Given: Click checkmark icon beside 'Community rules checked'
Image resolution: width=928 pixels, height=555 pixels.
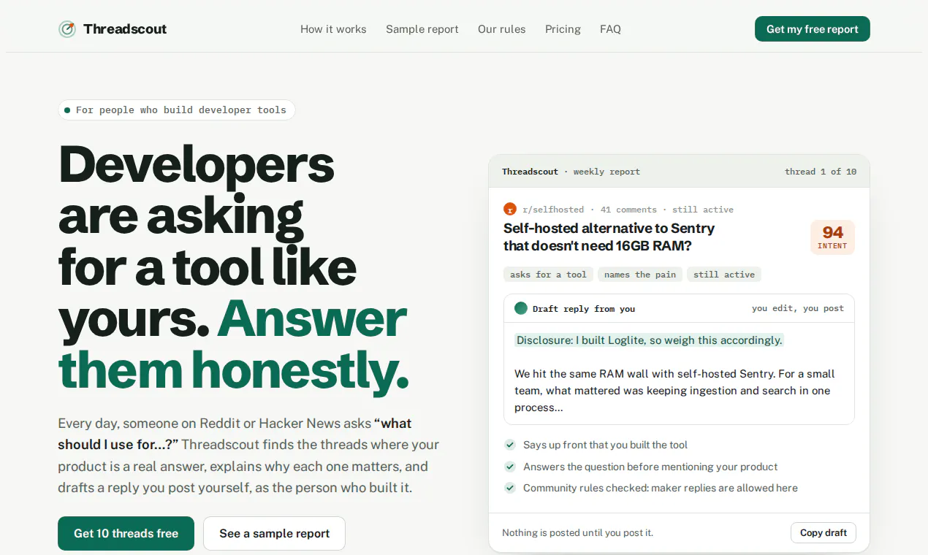Looking at the screenshot, I should 510,488.
